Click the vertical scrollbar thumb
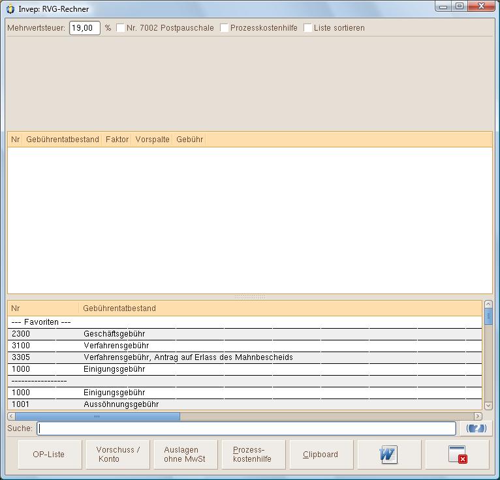 point(488,316)
